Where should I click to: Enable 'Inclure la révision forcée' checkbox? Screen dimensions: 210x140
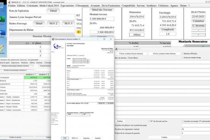coord(183,58)
